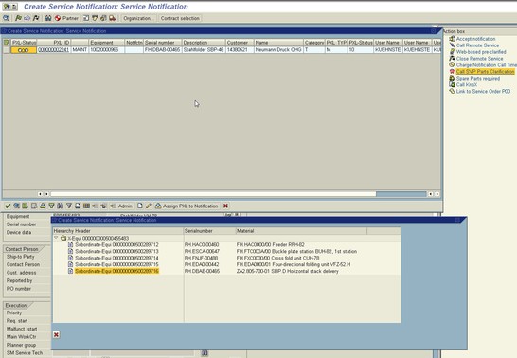Click the Admin toolbar button

click(x=121, y=206)
